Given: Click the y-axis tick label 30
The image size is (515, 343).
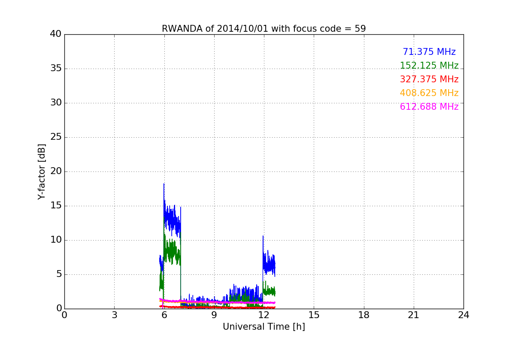Looking at the screenshot, I should (x=55, y=103).
